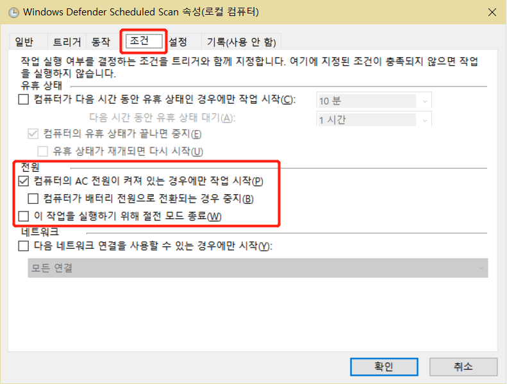The width and height of the screenshot is (507, 384).
Task: Enable 배터리 전원으로 전환되는 경우 중지 checkbox
Action: pos(33,198)
